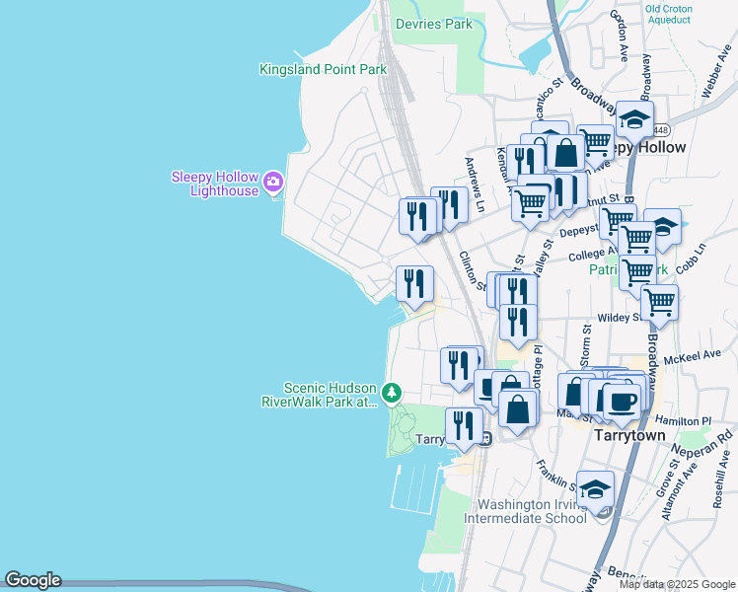
Task: Select the shopping cart marker over Patriots Park
Action: 637,273
